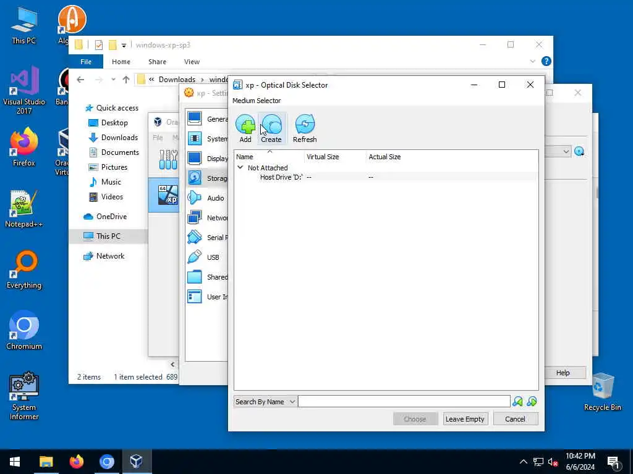Image resolution: width=633 pixels, height=474 pixels.
Task: Click the VirtualBox Tools icon
Action: pyautogui.click(x=168, y=159)
